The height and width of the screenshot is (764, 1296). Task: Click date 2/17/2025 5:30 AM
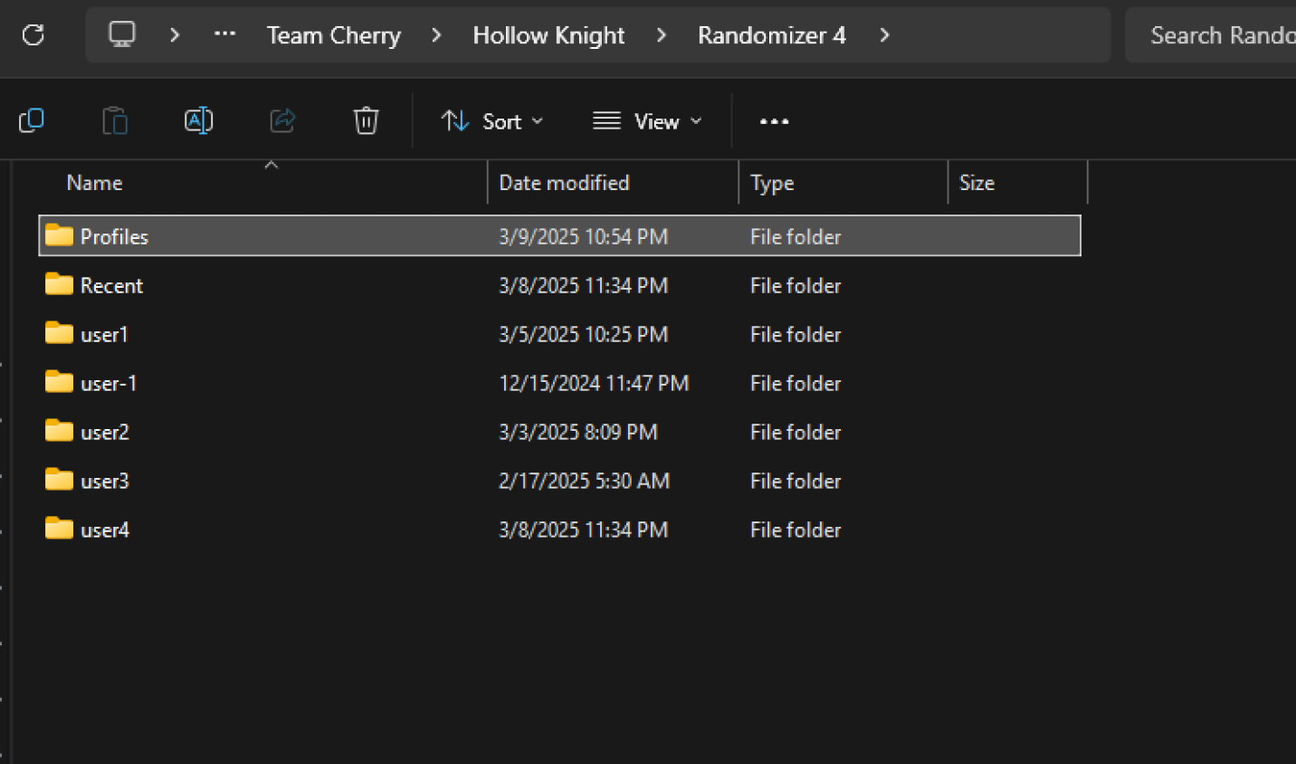click(x=584, y=481)
